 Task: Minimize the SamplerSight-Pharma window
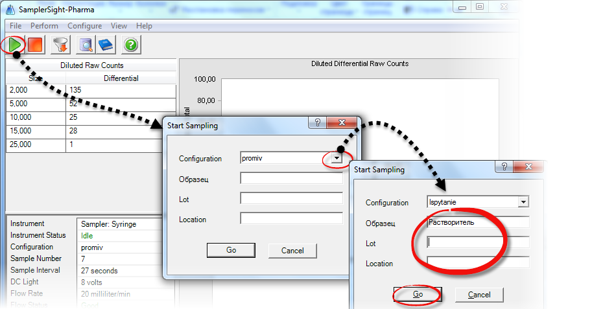[462, 7]
